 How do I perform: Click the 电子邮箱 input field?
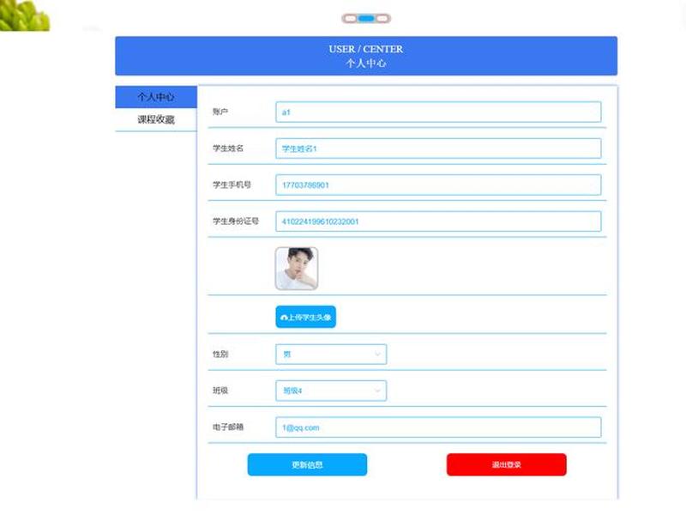[x=438, y=427]
